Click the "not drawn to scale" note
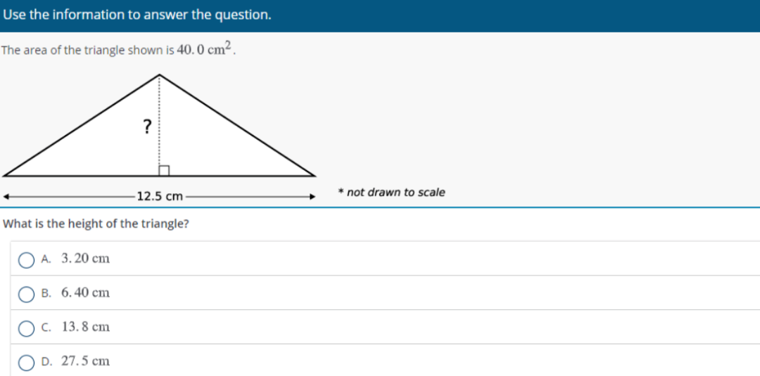Screen dimensions: 760x376 395,193
